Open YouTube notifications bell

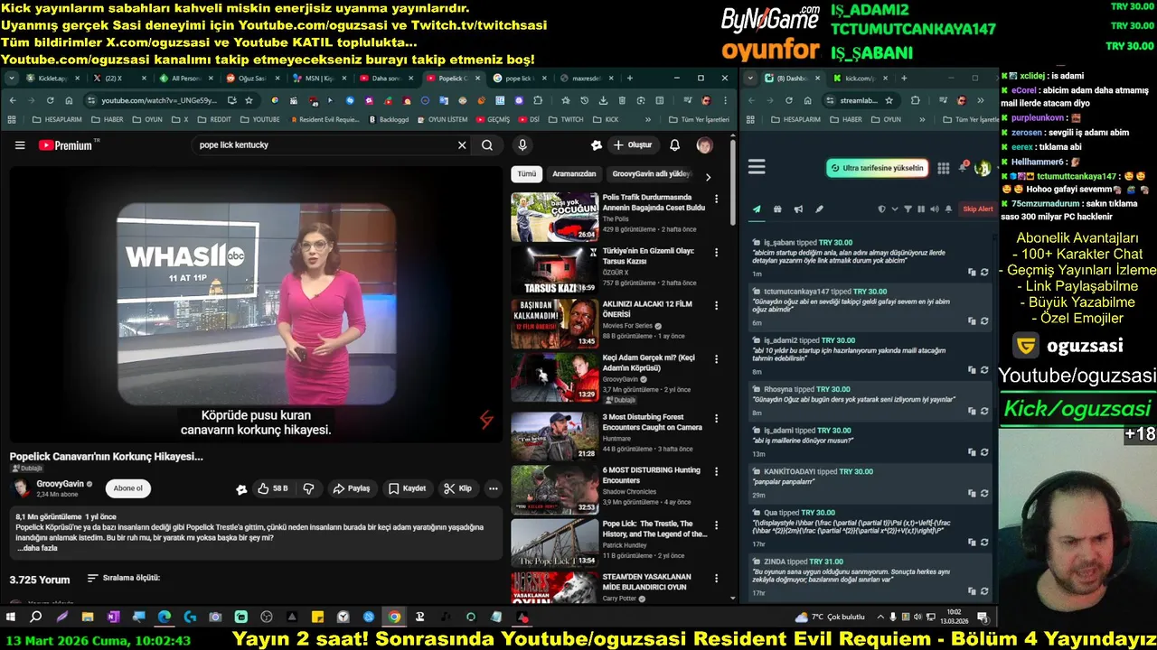tap(674, 144)
